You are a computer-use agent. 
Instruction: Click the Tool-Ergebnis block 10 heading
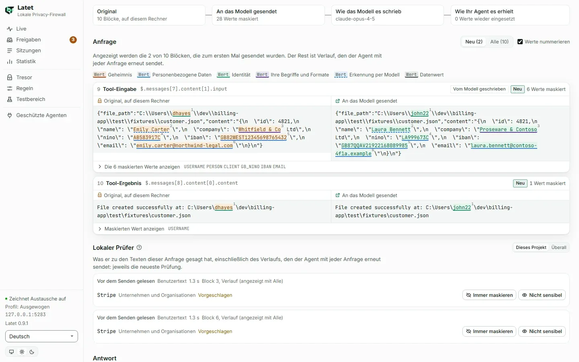point(123,183)
